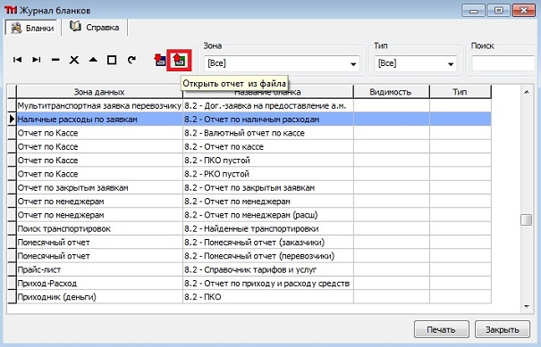Select 8.2 - ПКО пустой cell
The width and height of the screenshot is (541, 347).
click(267, 161)
